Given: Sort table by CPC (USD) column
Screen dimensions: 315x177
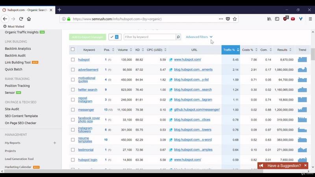Looking at the screenshot, I should [x=156, y=50].
